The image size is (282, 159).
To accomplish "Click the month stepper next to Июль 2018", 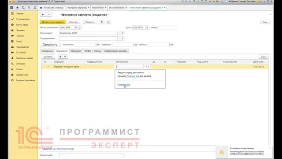I will (x=80, y=27).
